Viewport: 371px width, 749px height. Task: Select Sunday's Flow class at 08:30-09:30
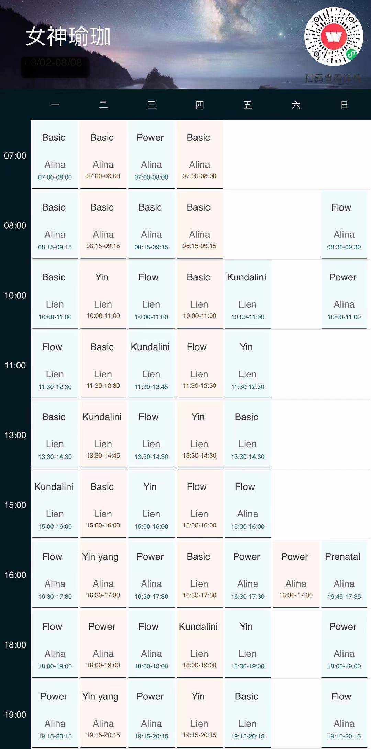click(x=344, y=224)
